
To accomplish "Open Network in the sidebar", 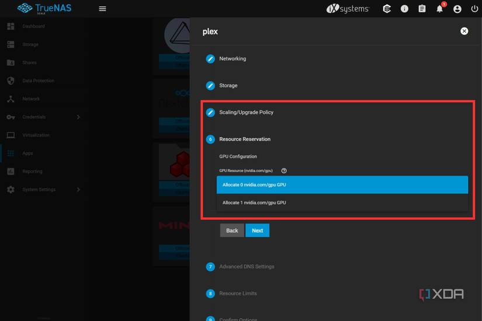I will tap(31, 99).
